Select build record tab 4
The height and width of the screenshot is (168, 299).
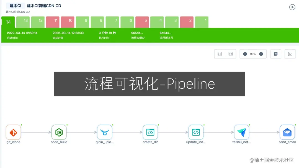(157, 22)
